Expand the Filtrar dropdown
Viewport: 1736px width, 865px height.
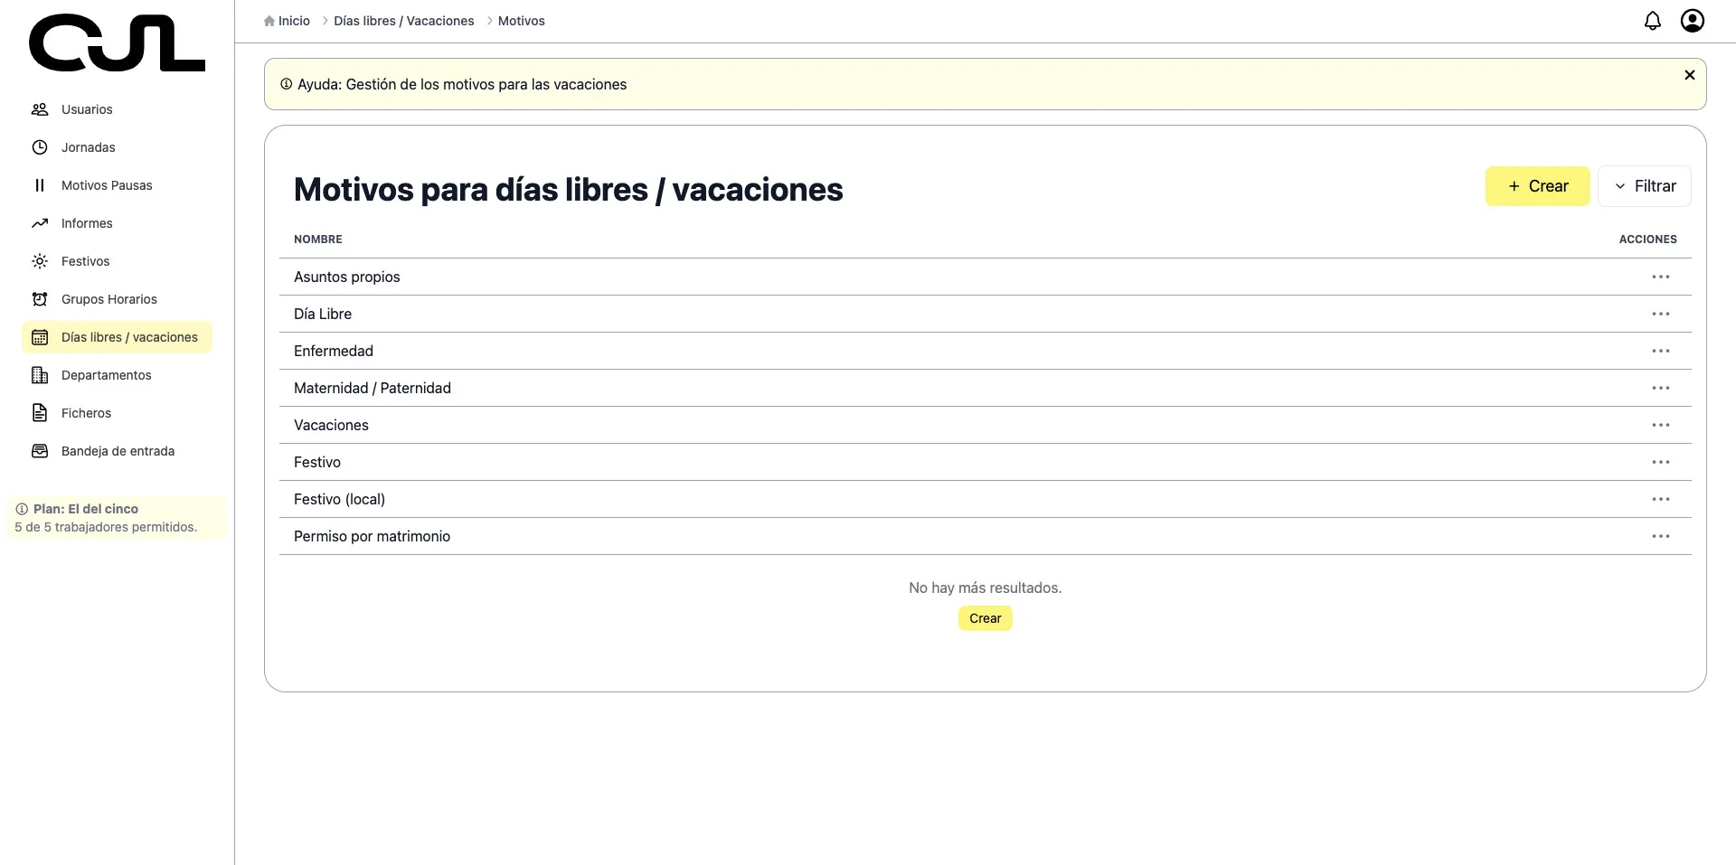[x=1644, y=186]
